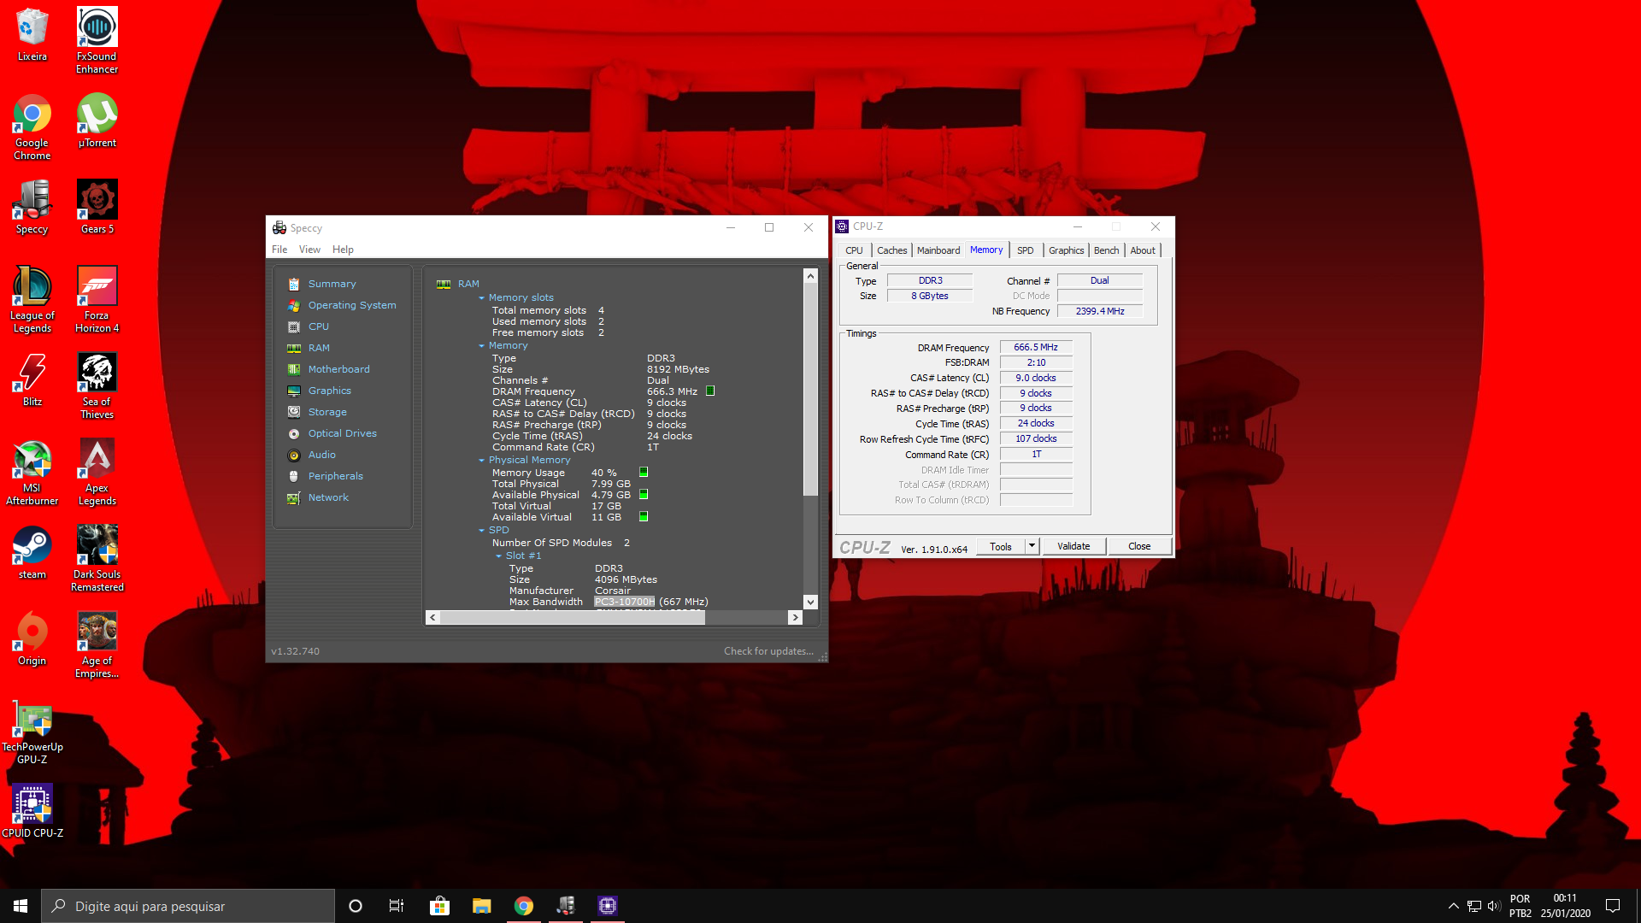Viewport: 1641px width, 923px height.
Task: Collapse the Slot #1 tree node
Action: coord(498,556)
